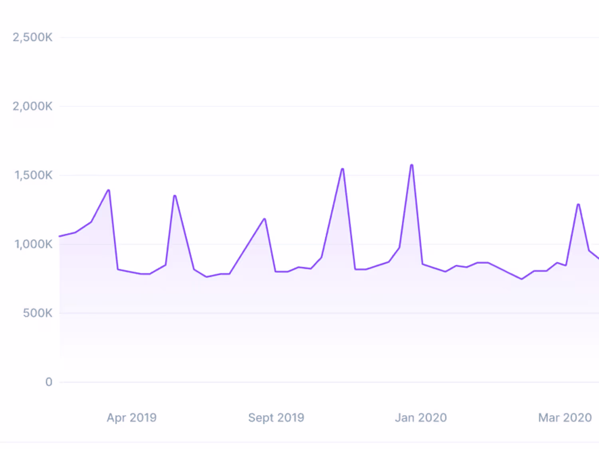Click the 0 y-axis label
Screen dimensions: 599x449
click(x=49, y=382)
